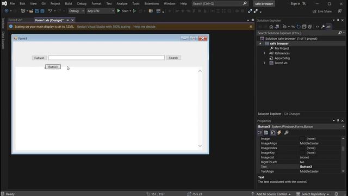
Task: Click the wrench Properties icon in Solution Explorer
Action: pos(323,27)
